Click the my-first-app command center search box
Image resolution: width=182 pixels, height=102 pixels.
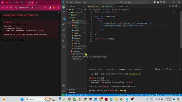tap(125, 2)
